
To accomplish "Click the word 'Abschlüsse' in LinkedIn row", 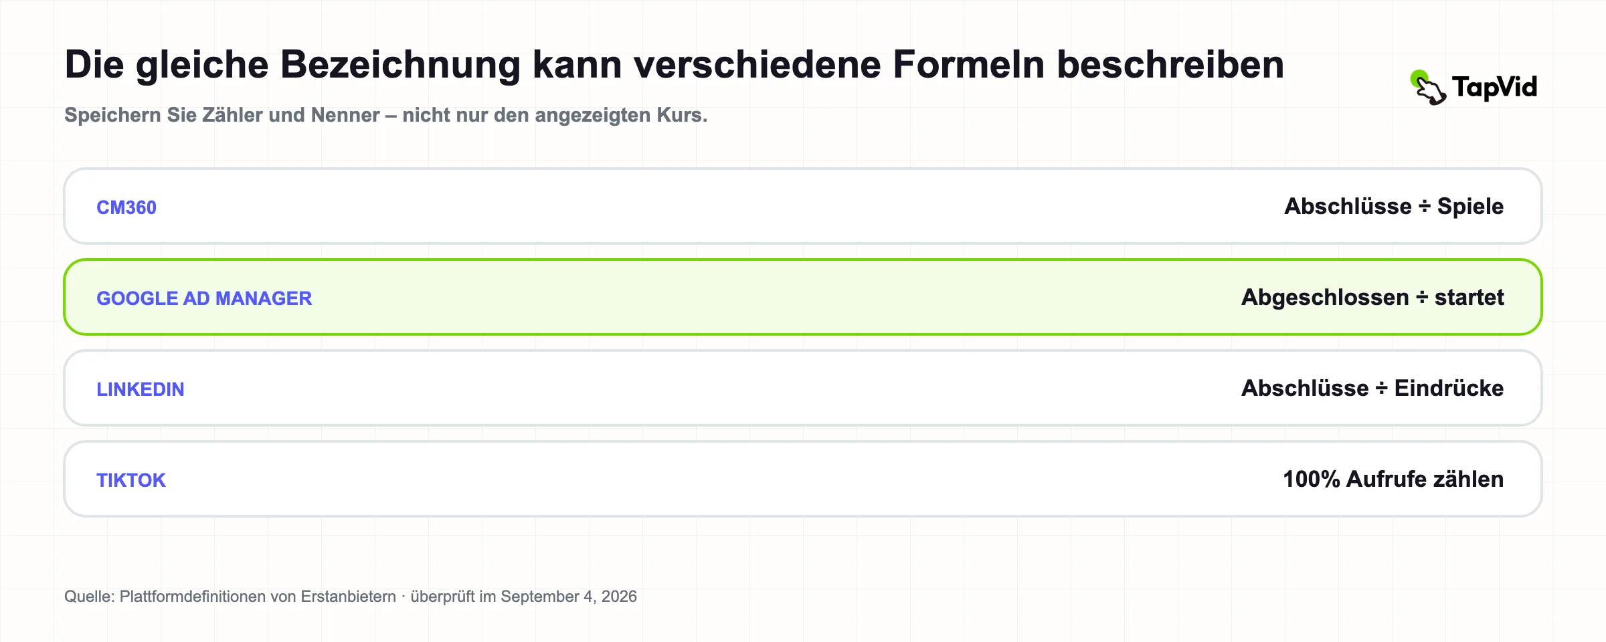I will click(x=1305, y=388).
